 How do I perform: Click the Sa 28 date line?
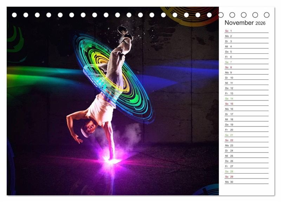247,171
